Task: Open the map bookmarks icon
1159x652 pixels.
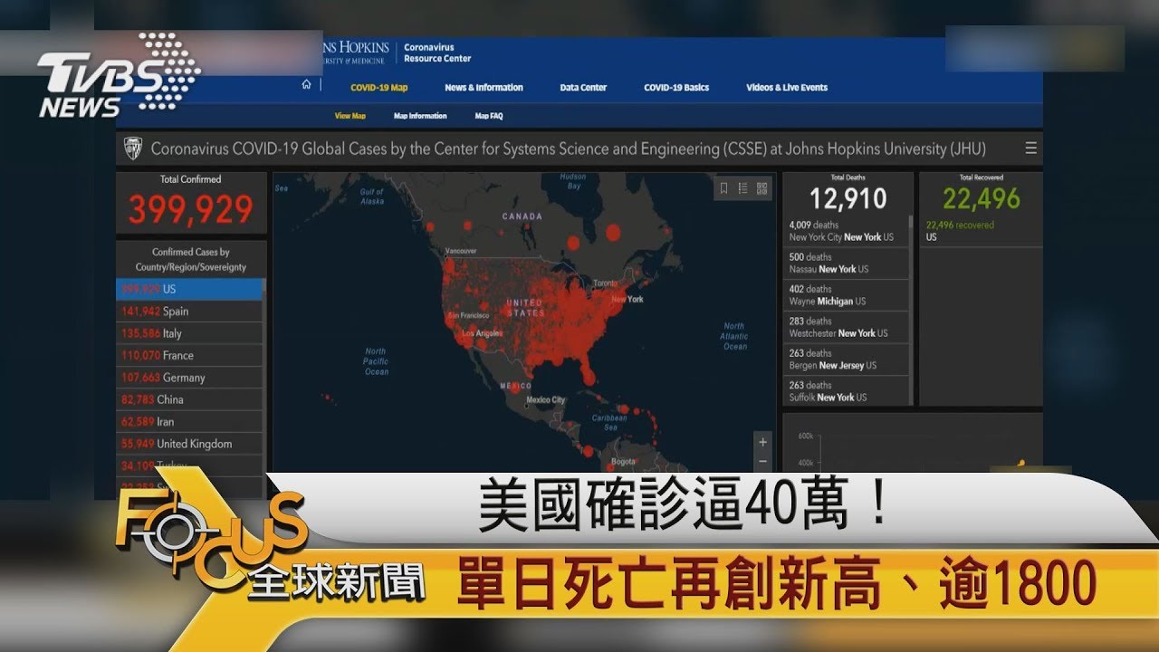Action: [723, 188]
